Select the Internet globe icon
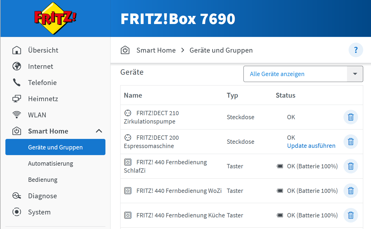The height and width of the screenshot is (229, 371). pos(17,66)
